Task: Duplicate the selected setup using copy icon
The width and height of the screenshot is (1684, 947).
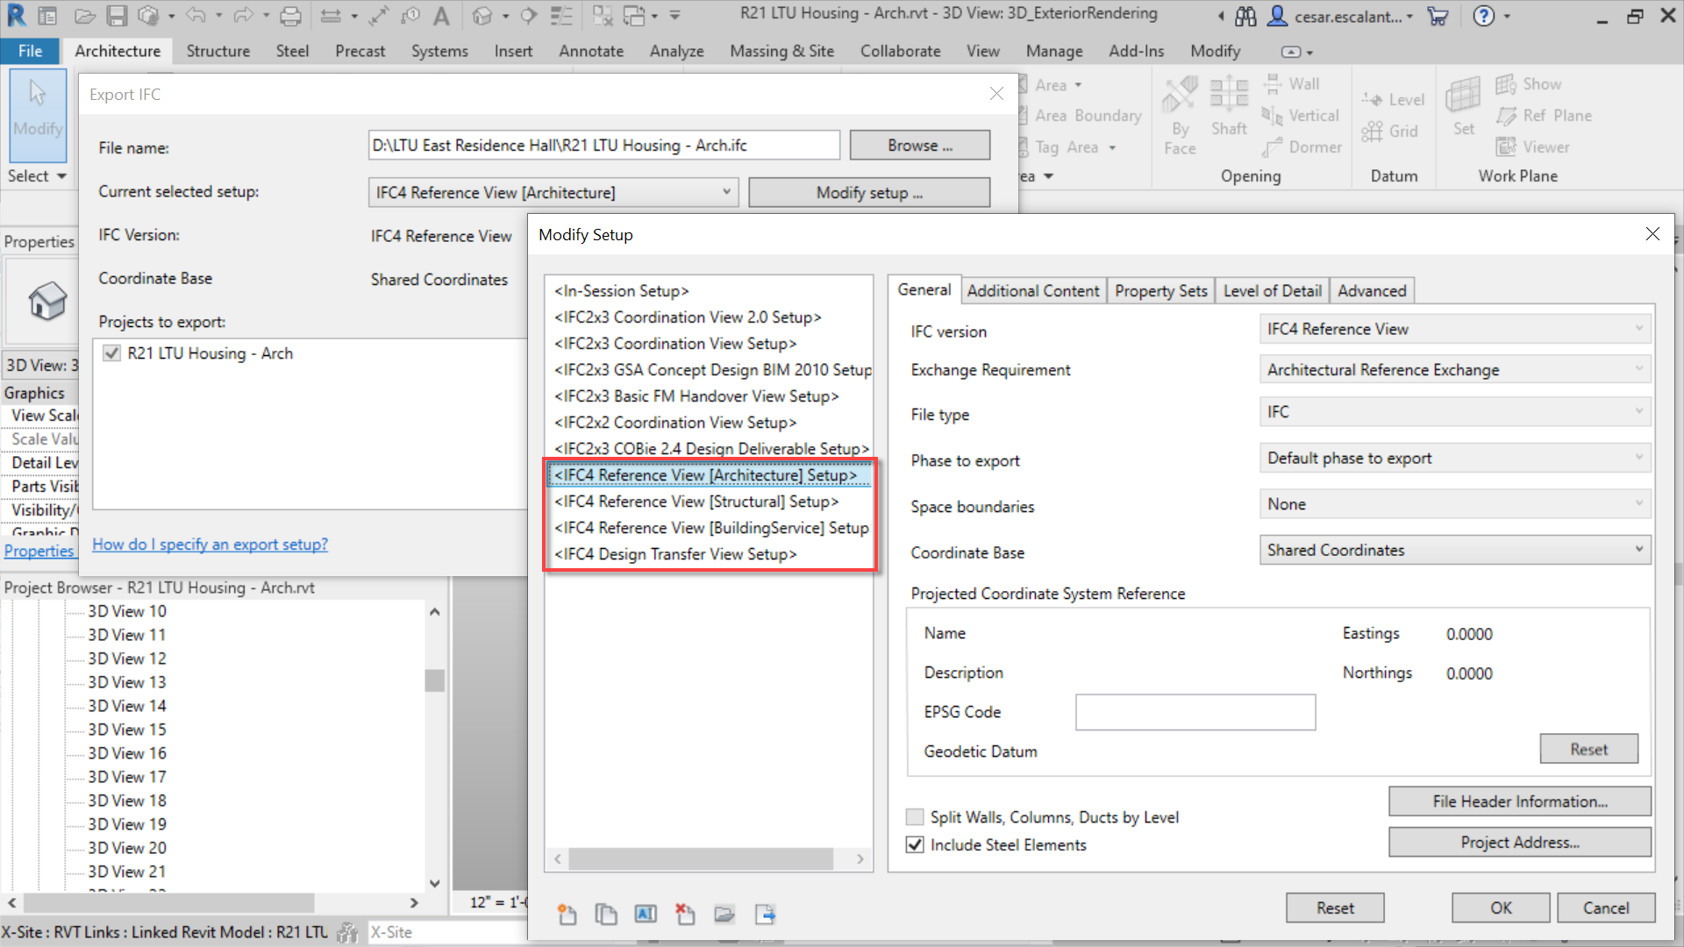Action: click(606, 915)
